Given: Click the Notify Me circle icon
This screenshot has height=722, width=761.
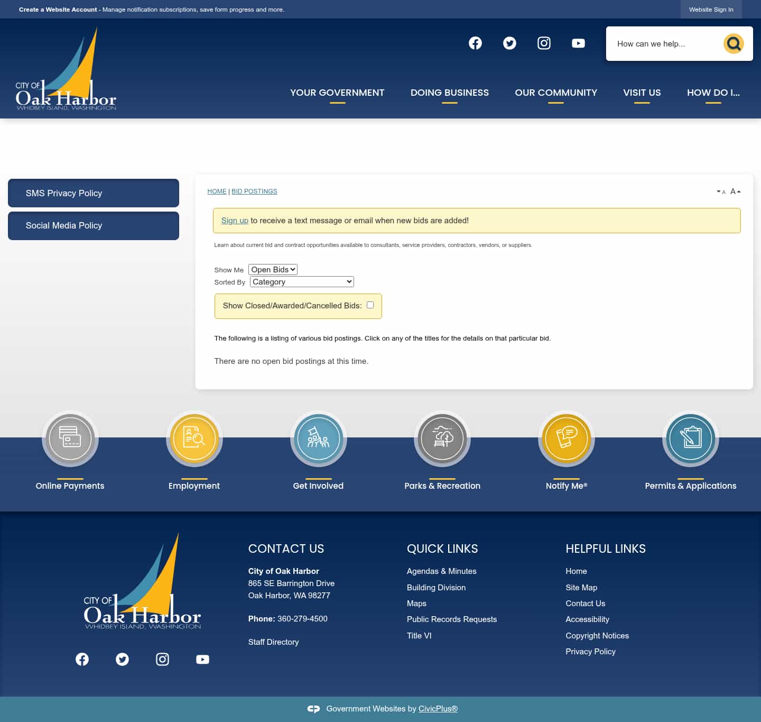Looking at the screenshot, I should (567, 438).
